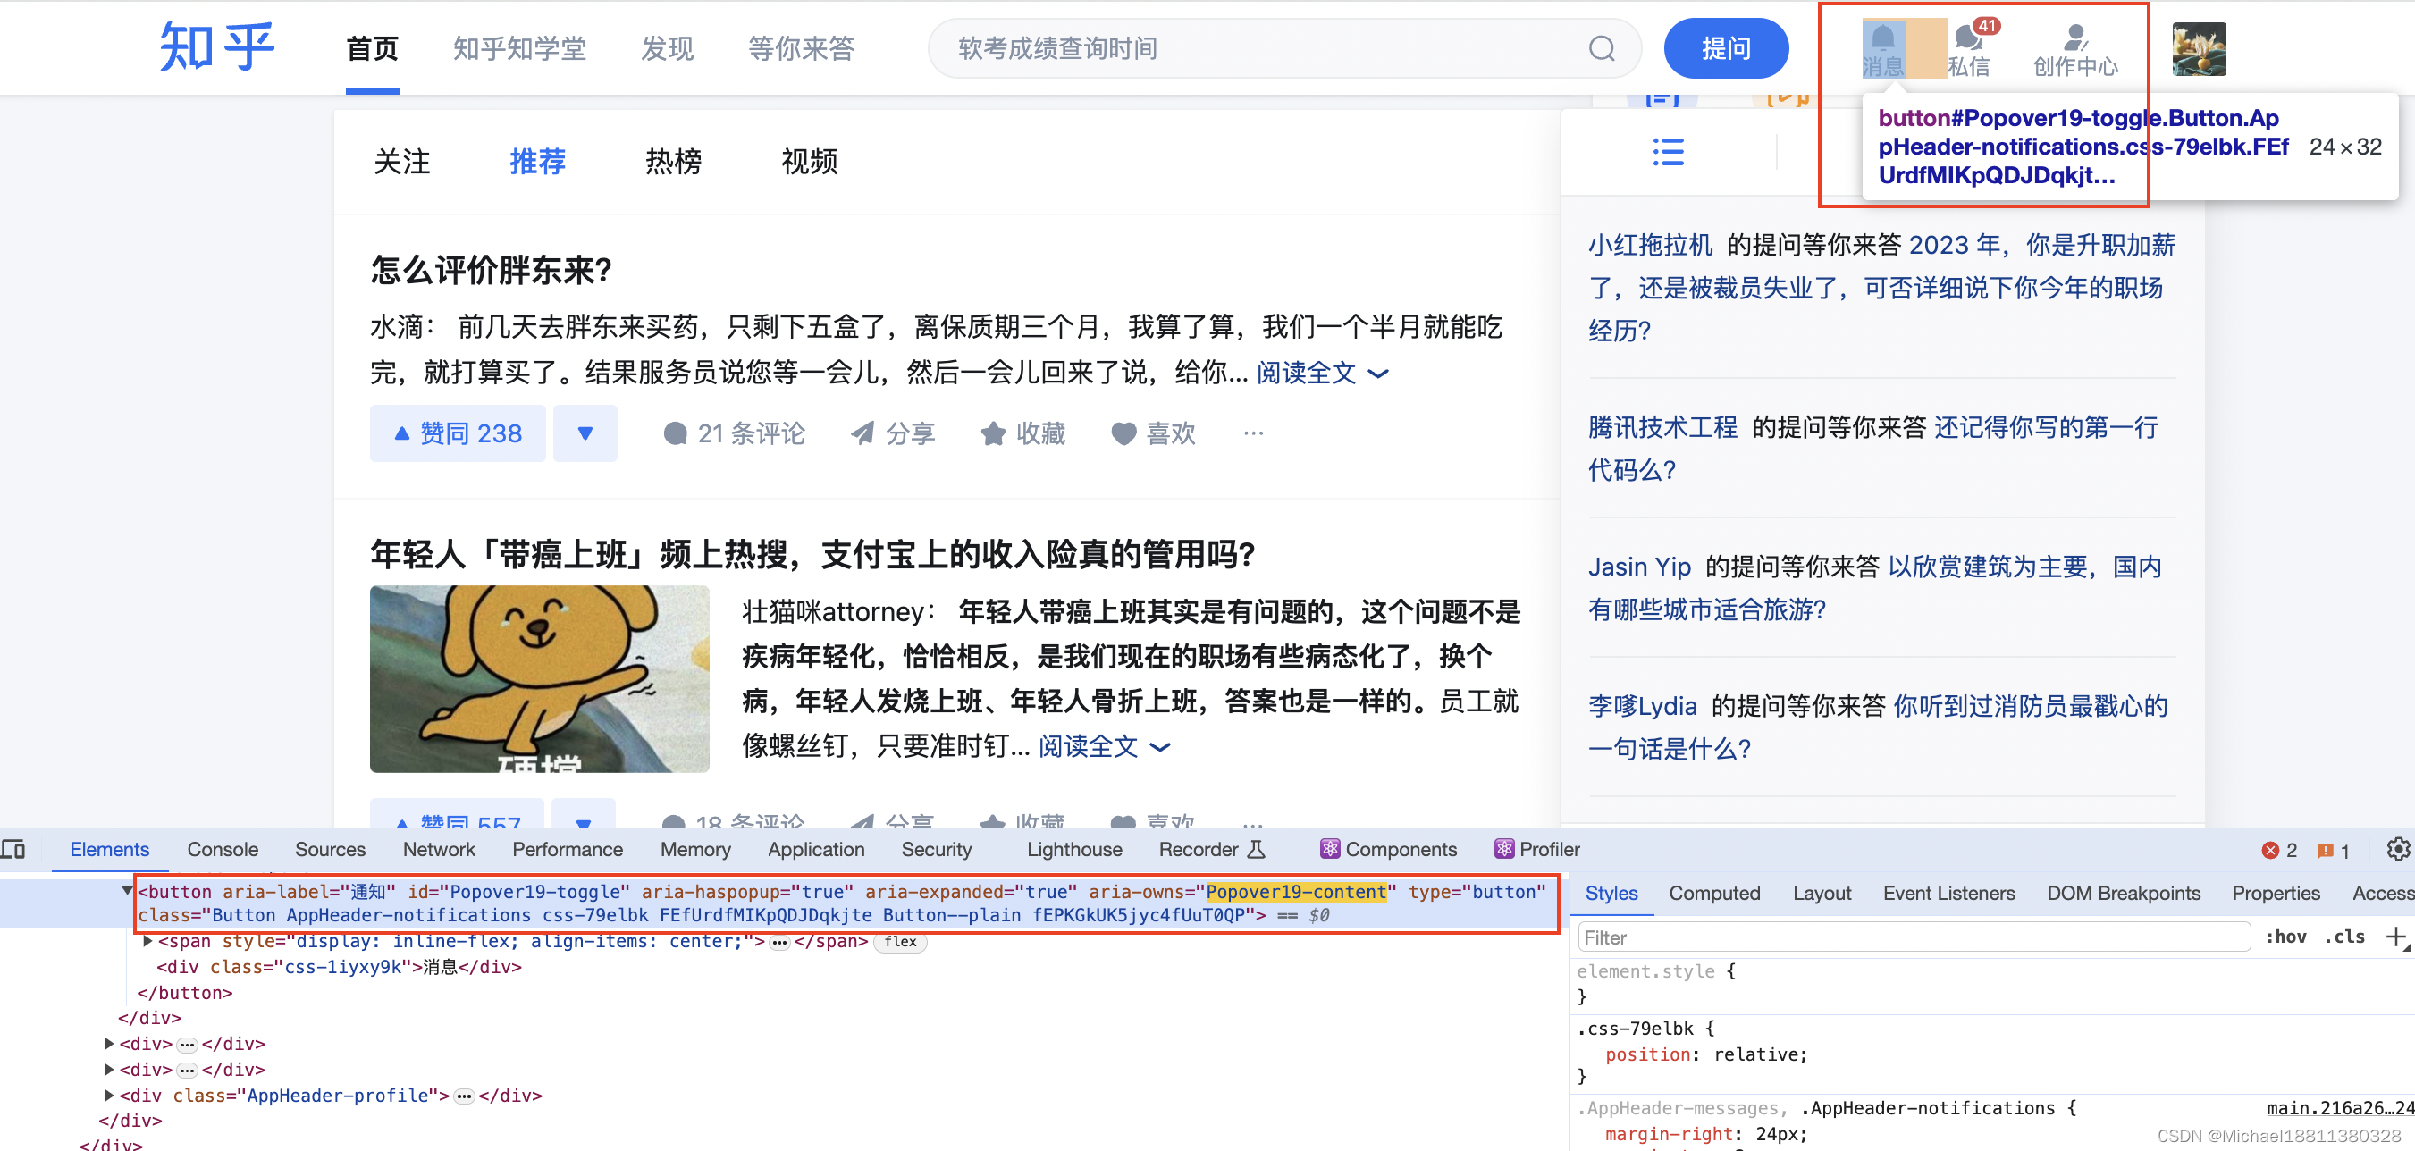The width and height of the screenshot is (2415, 1151).
Task: Click the 提问 button
Action: click(x=1726, y=47)
